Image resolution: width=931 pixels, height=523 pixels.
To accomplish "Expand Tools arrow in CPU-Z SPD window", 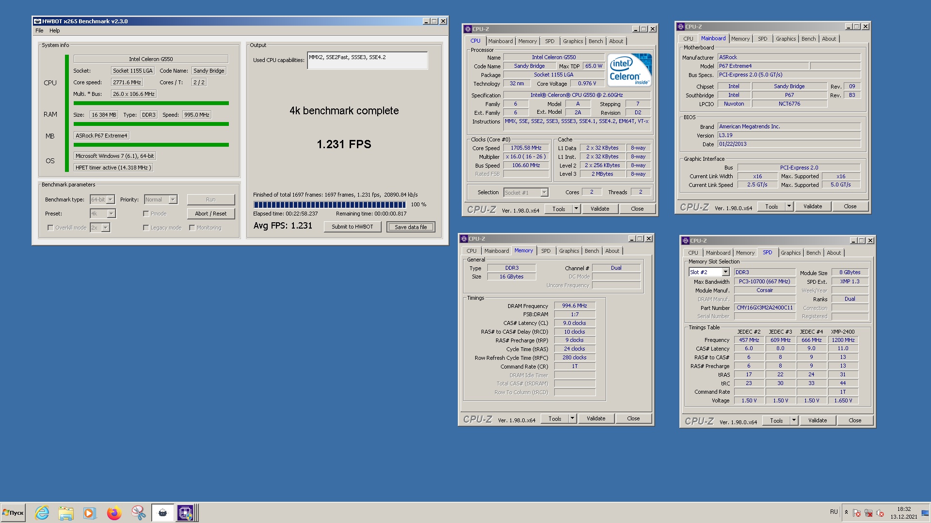I will point(794,420).
